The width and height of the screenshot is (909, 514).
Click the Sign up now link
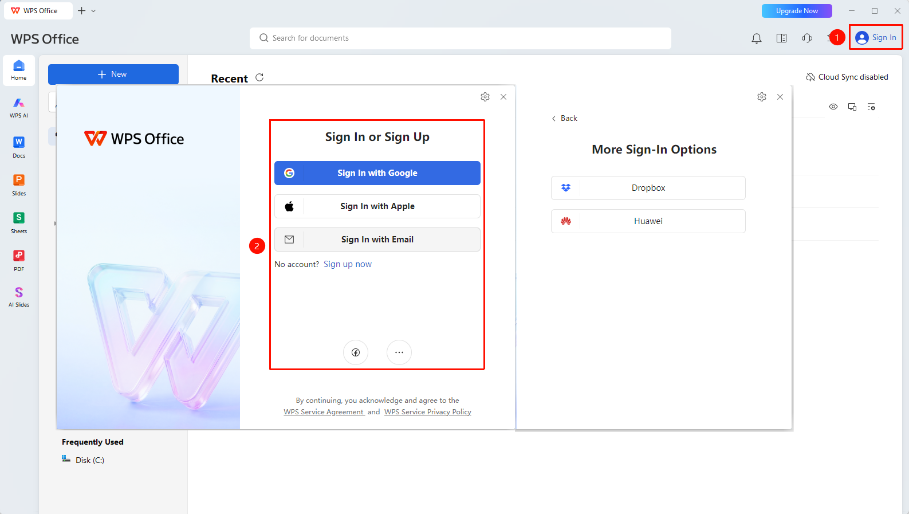348,264
